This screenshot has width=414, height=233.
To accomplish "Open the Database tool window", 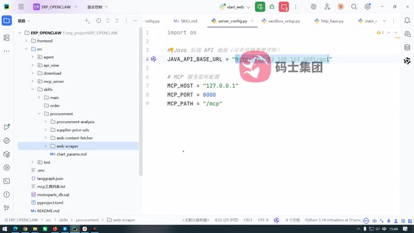I will 407,47.
